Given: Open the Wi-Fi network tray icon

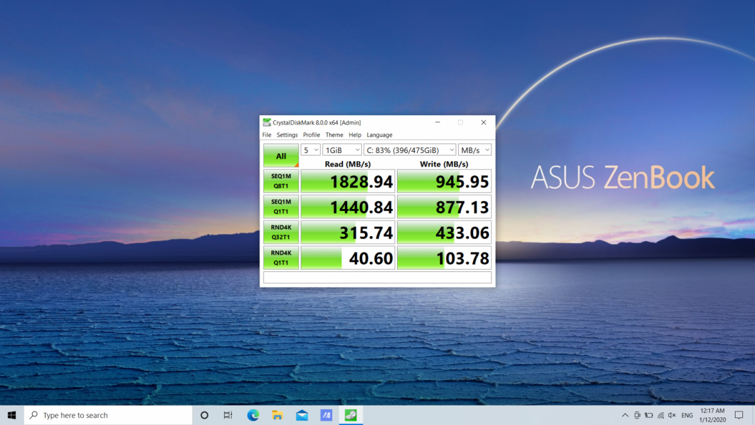Looking at the screenshot, I should [x=660, y=415].
